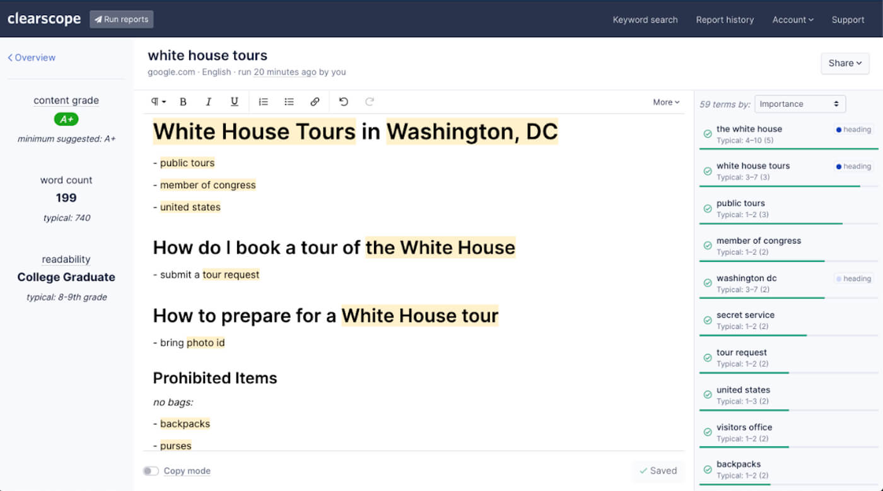Screen dimensions: 883x491
Task: Toggle Copy mode switch
Action: (x=151, y=471)
